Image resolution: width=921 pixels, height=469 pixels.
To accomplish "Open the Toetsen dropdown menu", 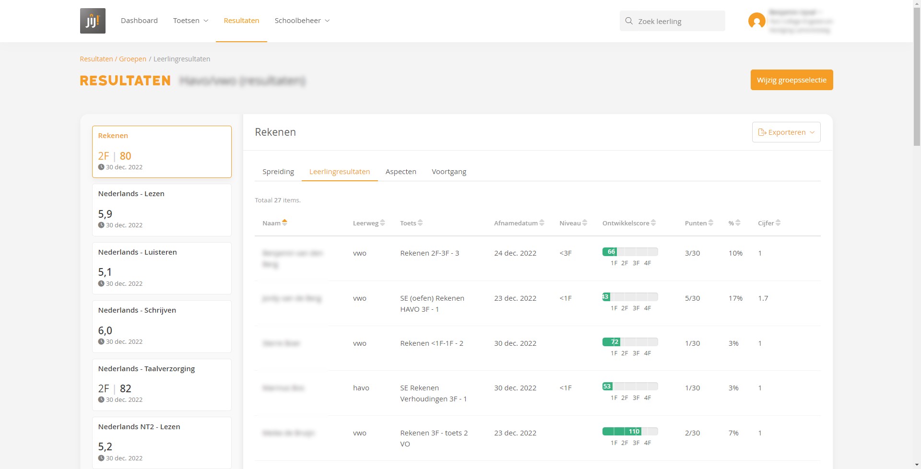I will (x=190, y=21).
